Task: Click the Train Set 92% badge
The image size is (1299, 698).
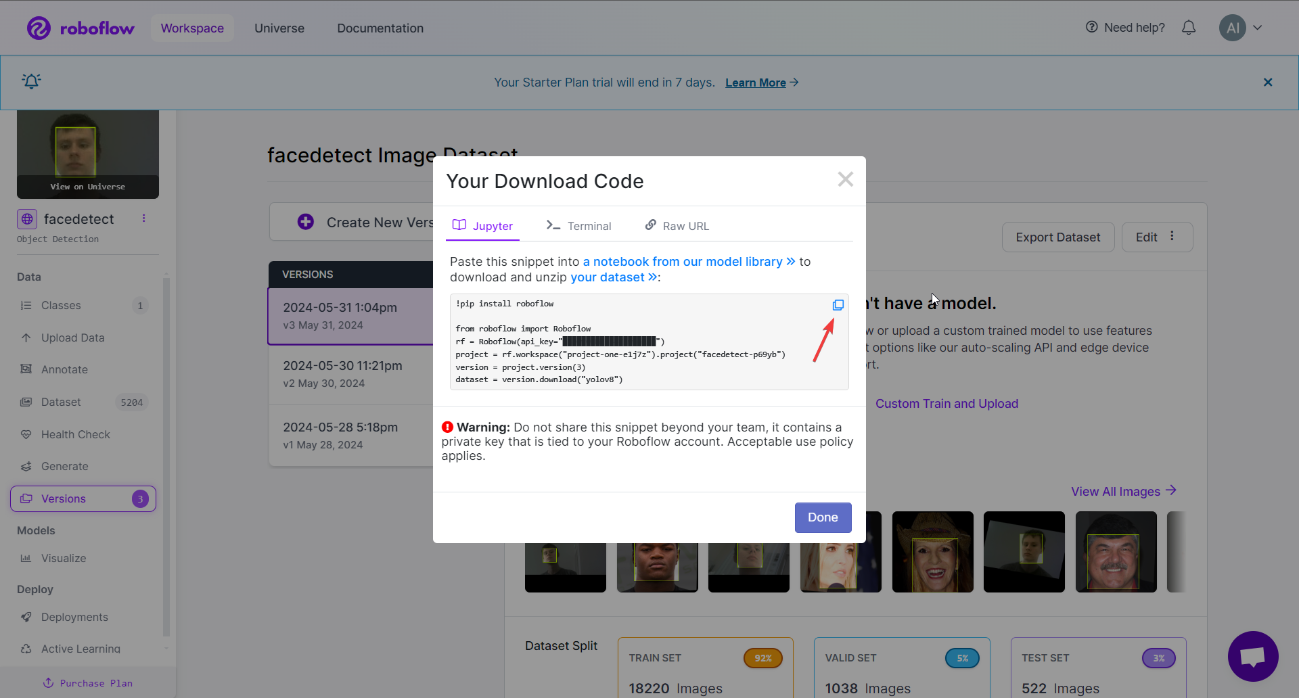Action: (x=763, y=658)
